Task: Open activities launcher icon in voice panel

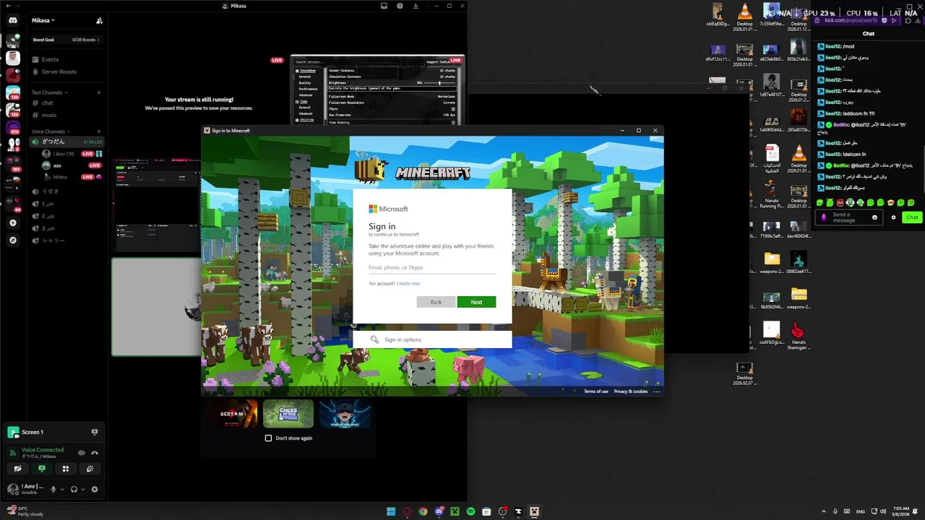Action: point(65,469)
